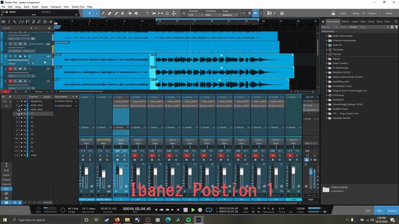Open the Instruments tab in the browser
The image size is (399, 224).
333,22
